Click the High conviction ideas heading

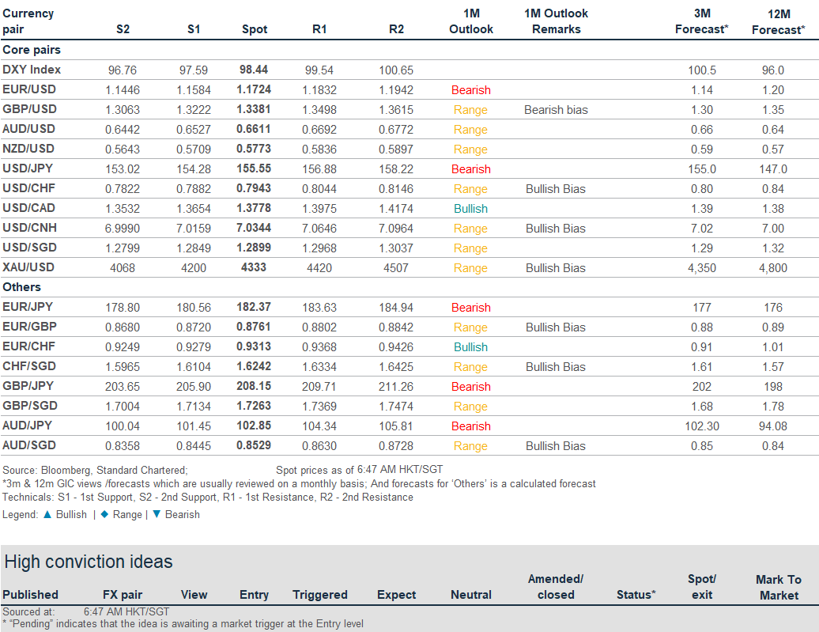point(89,562)
